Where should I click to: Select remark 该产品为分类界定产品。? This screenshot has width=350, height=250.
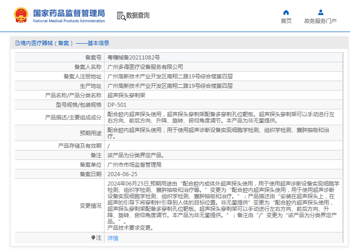pos(136,155)
